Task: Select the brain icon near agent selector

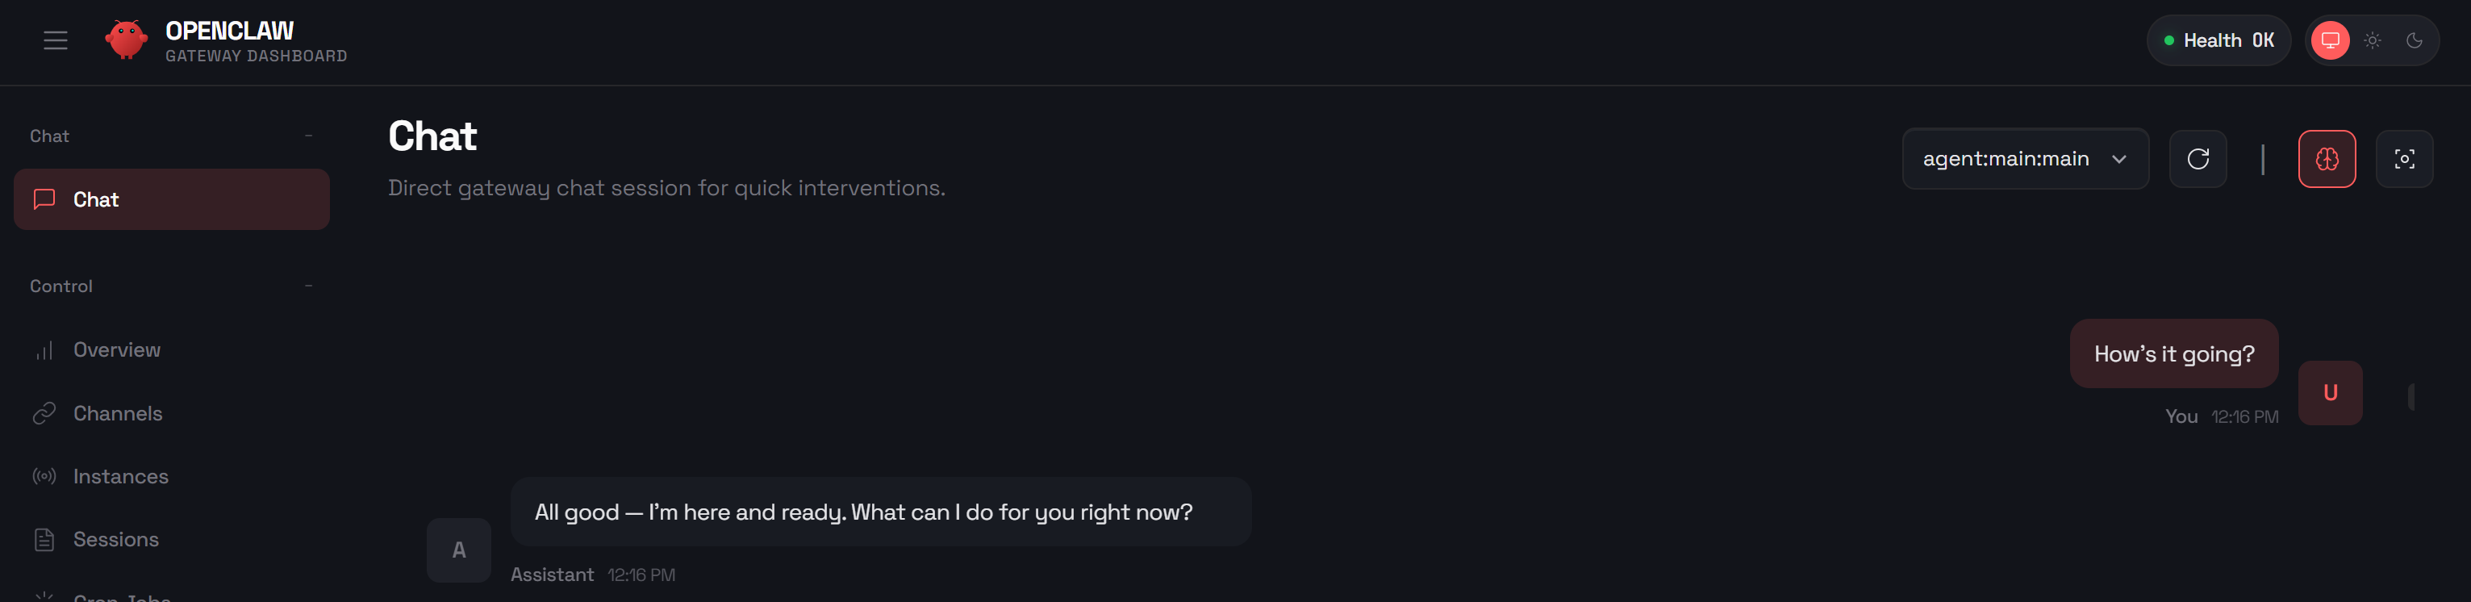Action: 2327,158
